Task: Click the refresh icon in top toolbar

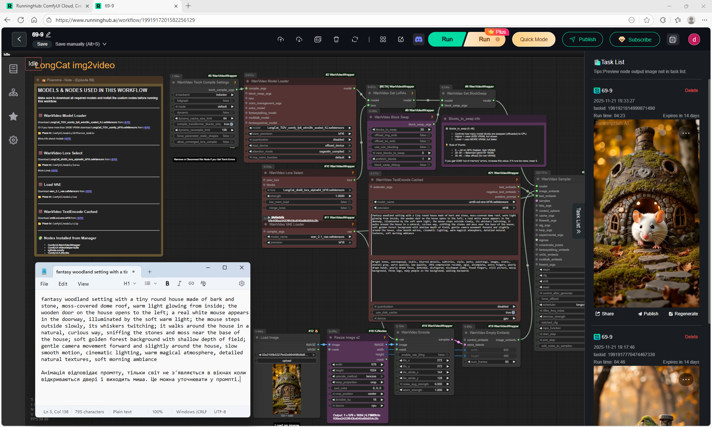Action: tap(355, 39)
